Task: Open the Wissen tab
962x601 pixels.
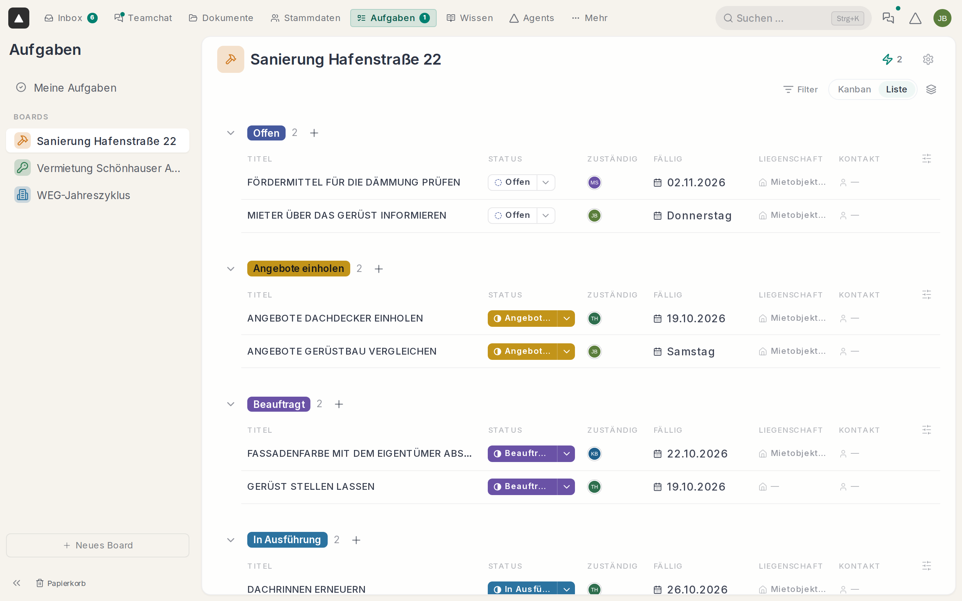Action: 470,18
